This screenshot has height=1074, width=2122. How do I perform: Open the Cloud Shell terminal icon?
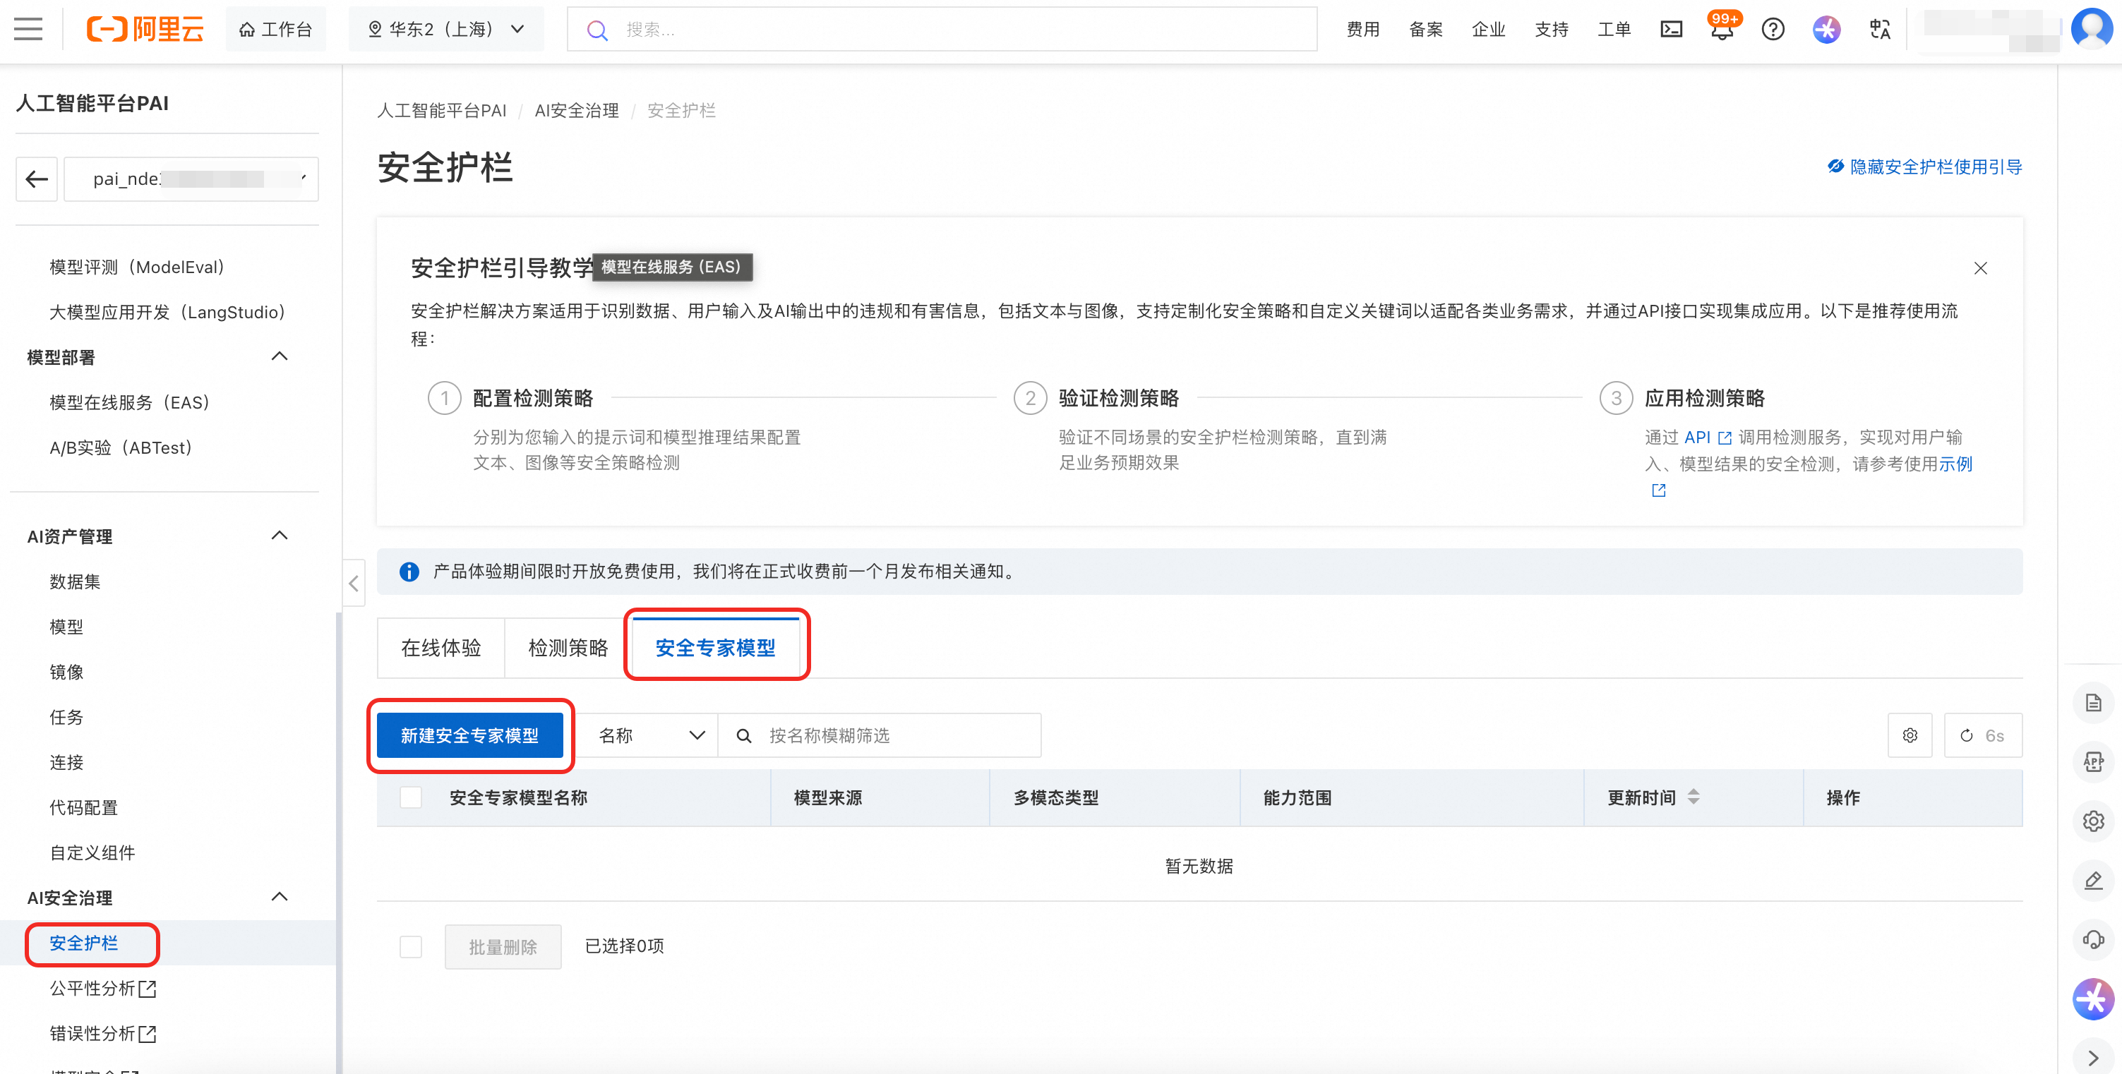(1671, 30)
